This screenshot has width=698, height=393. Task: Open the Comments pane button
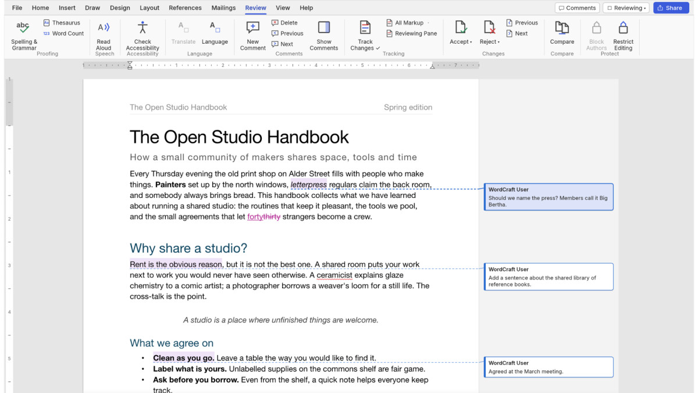[x=576, y=8]
